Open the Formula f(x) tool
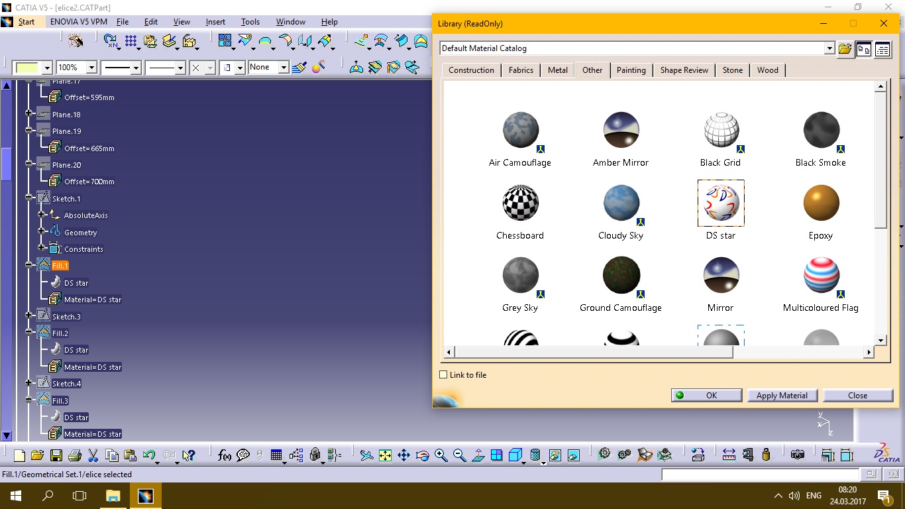The width and height of the screenshot is (905, 509). point(225,455)
